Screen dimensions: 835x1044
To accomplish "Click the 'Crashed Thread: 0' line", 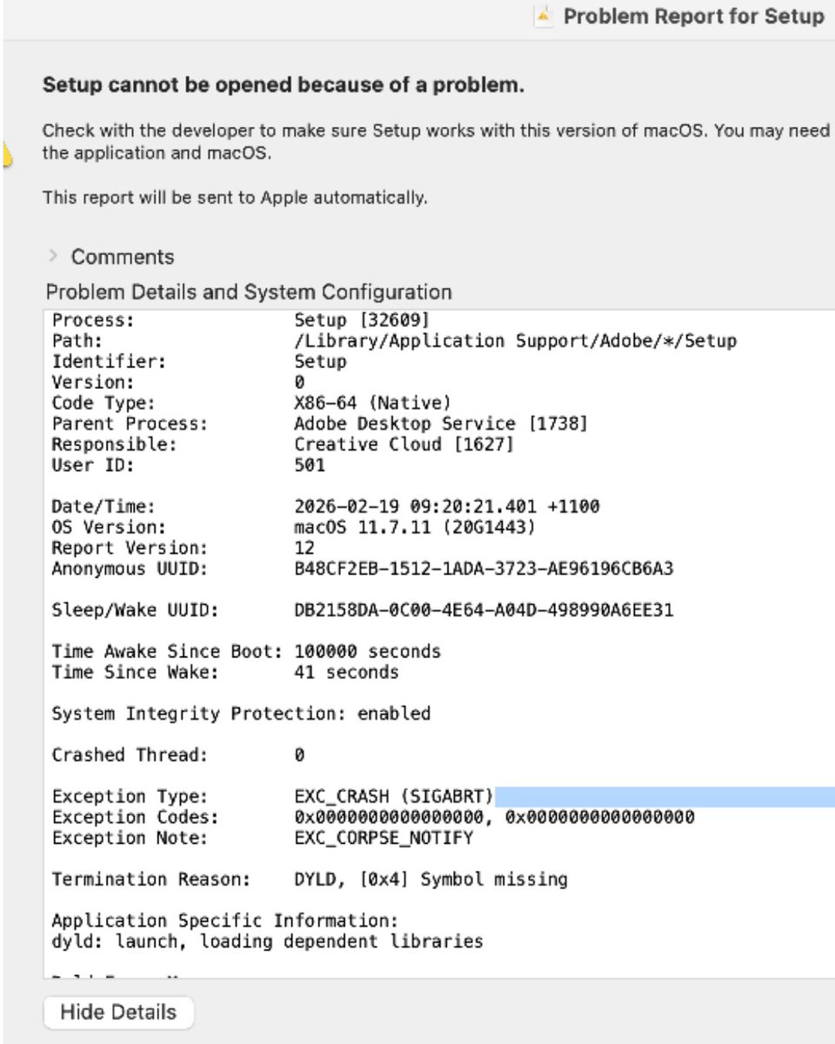I will (178, 755).
